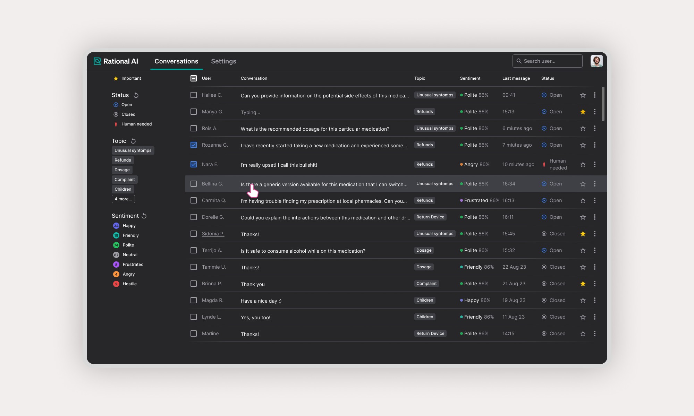Reset the Topic filter
The height and width of the screenshot is (416, 694).
click(133, 141)
